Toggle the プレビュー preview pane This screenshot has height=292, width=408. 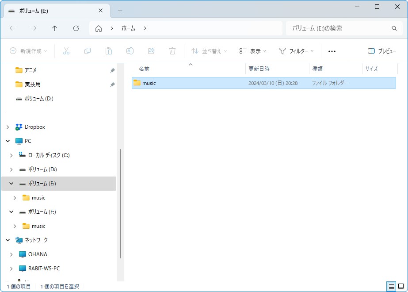[381, 51]
